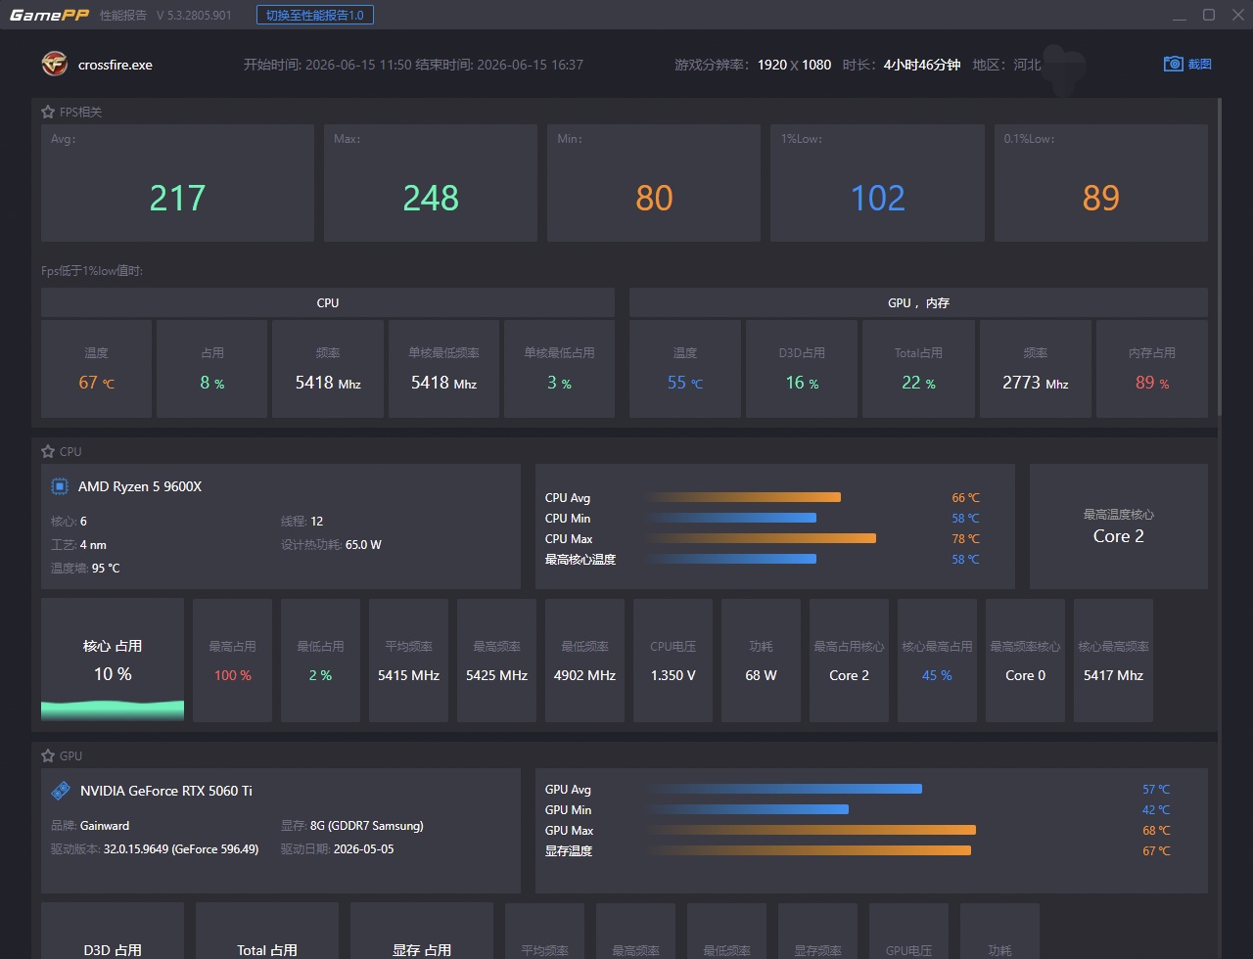
Task: Minimize the GamePP window
Action: point(1180,15)
